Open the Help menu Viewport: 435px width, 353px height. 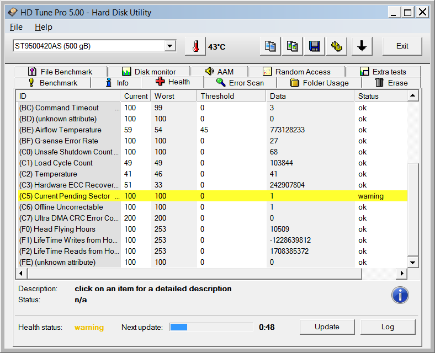point(44,27)
